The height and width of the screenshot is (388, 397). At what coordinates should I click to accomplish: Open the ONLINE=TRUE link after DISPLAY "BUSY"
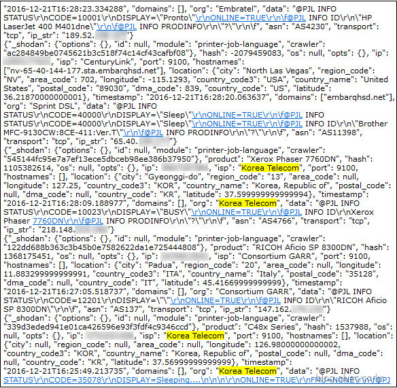[x=246, y=213]
